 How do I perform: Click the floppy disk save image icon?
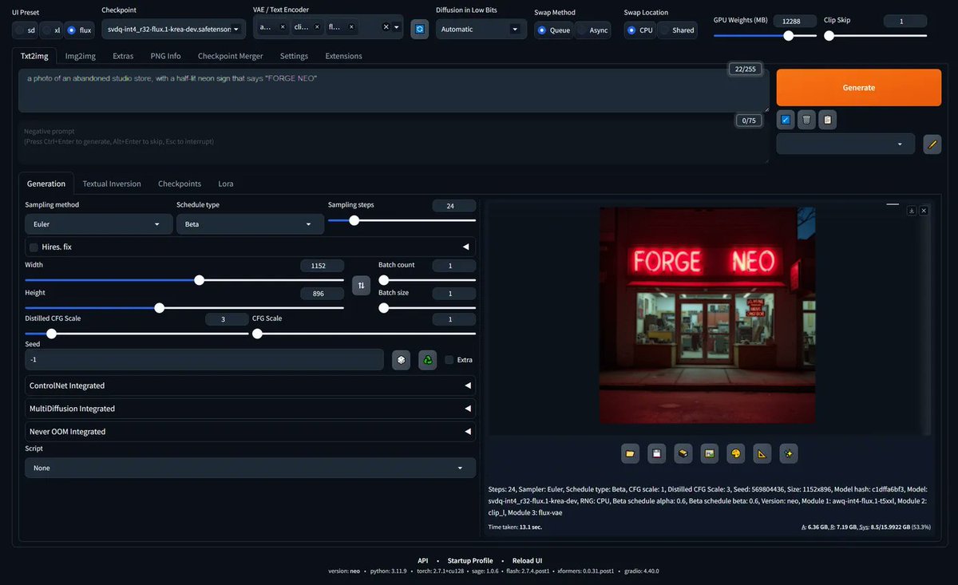pos(657,453)
